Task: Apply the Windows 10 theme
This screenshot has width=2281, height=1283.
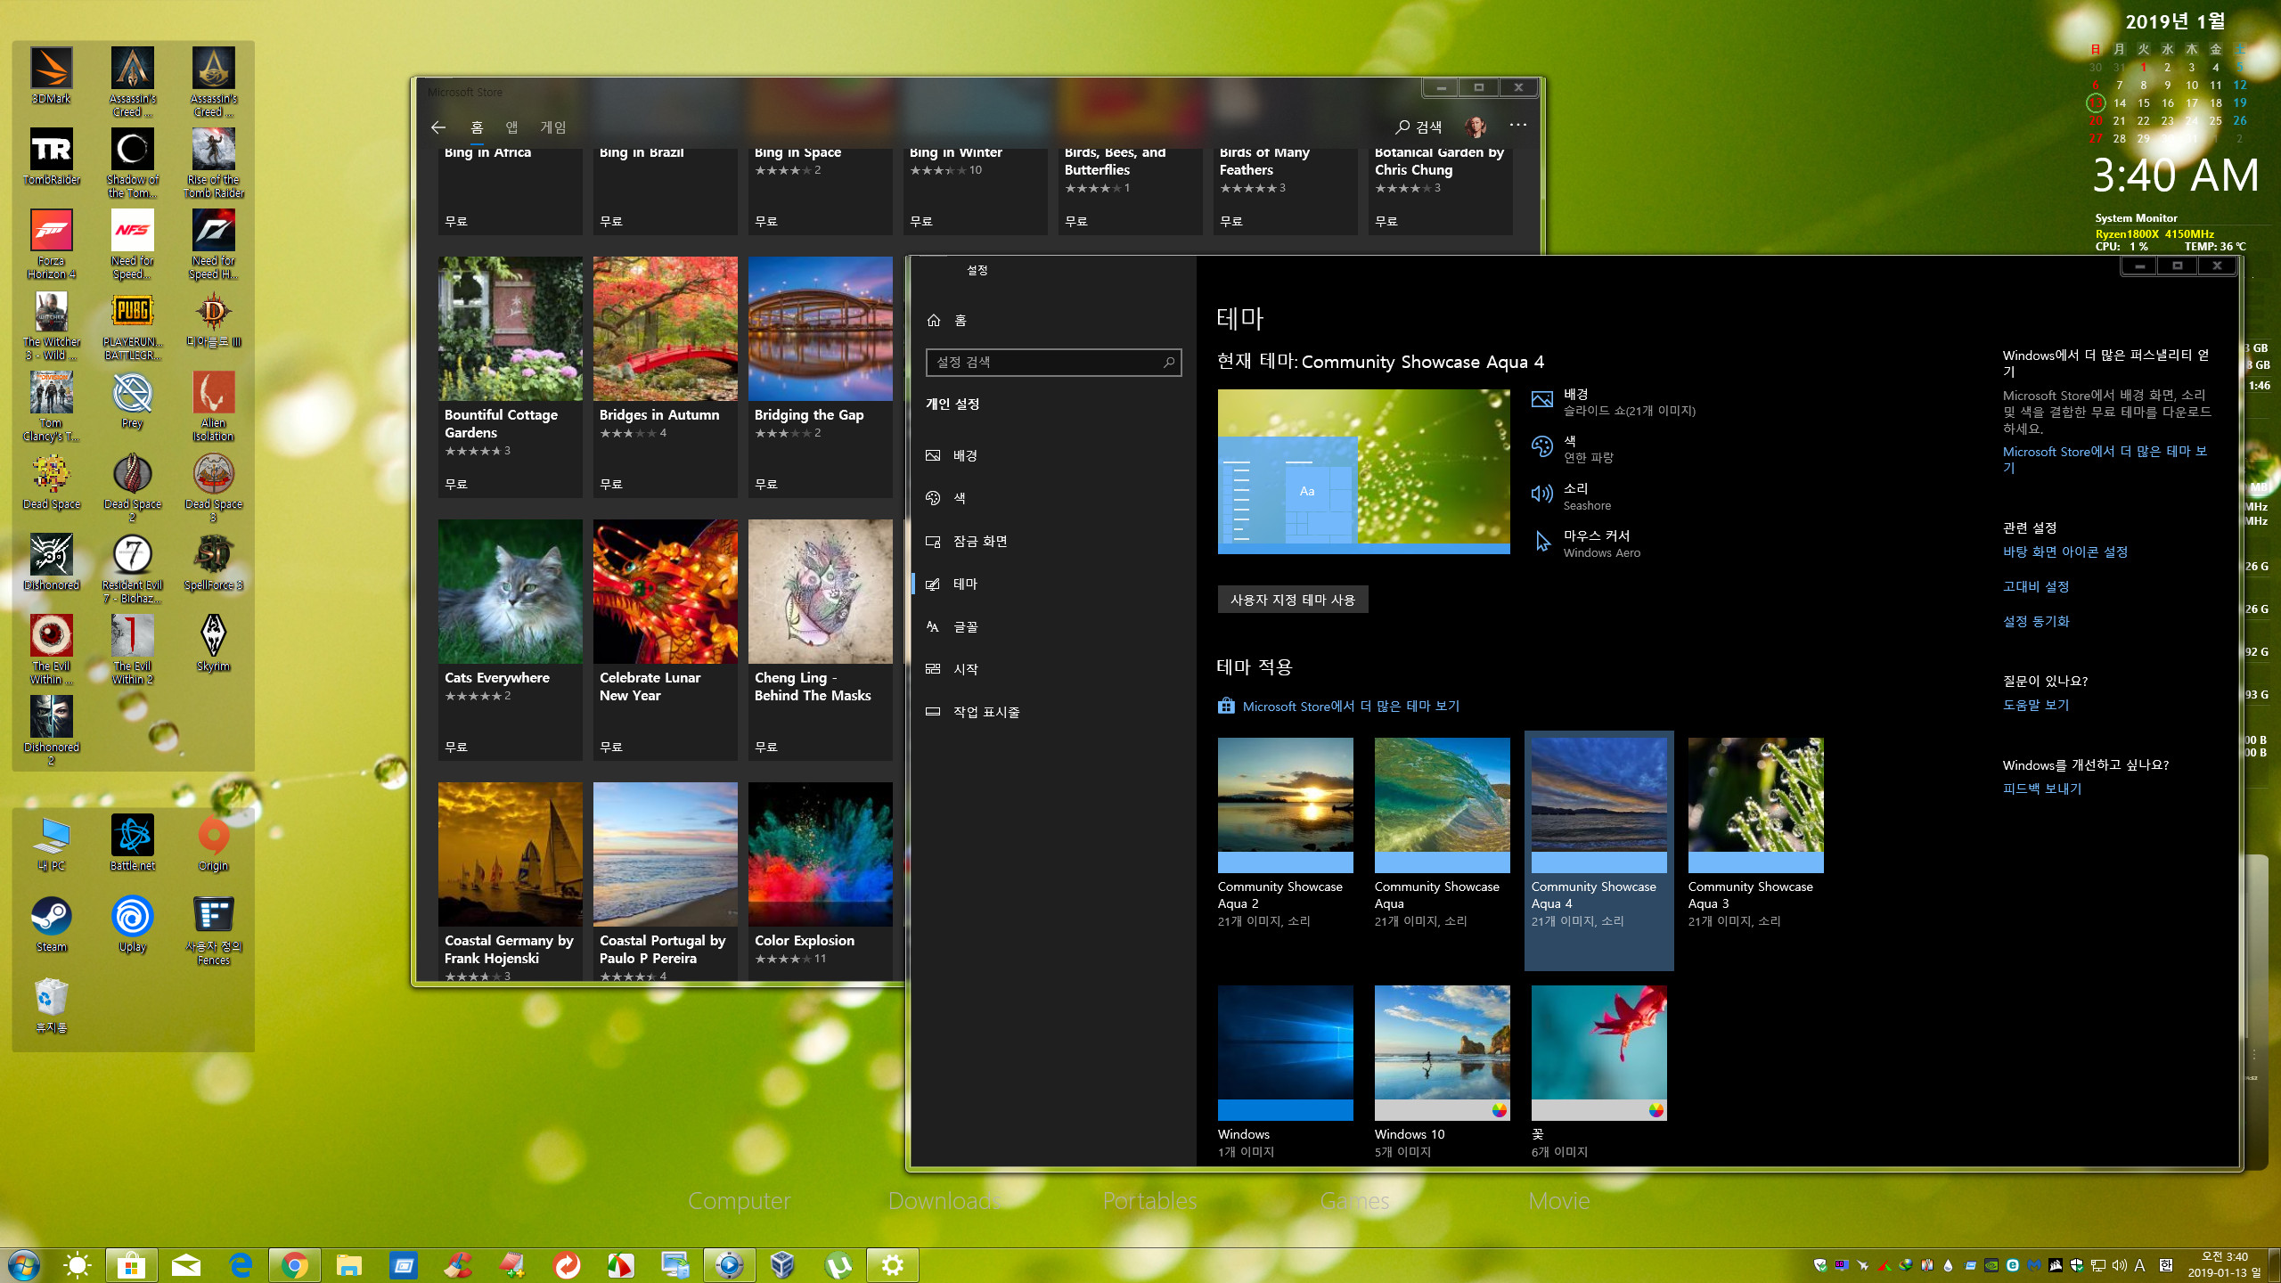Action: point(1442,1072)
